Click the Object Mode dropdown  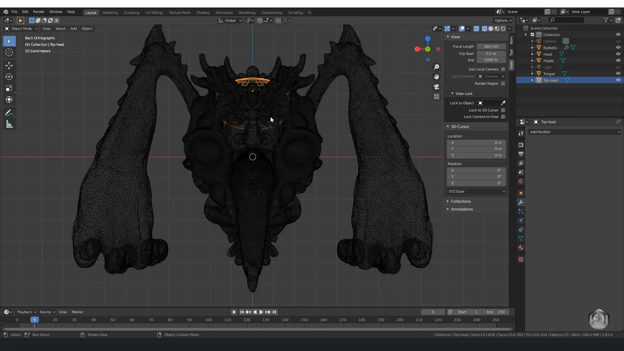(21, 28)
